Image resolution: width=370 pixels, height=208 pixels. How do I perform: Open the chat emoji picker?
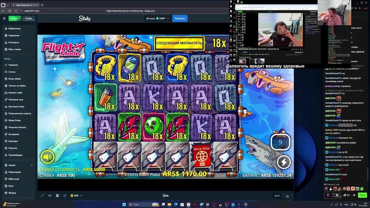[337, 195]
